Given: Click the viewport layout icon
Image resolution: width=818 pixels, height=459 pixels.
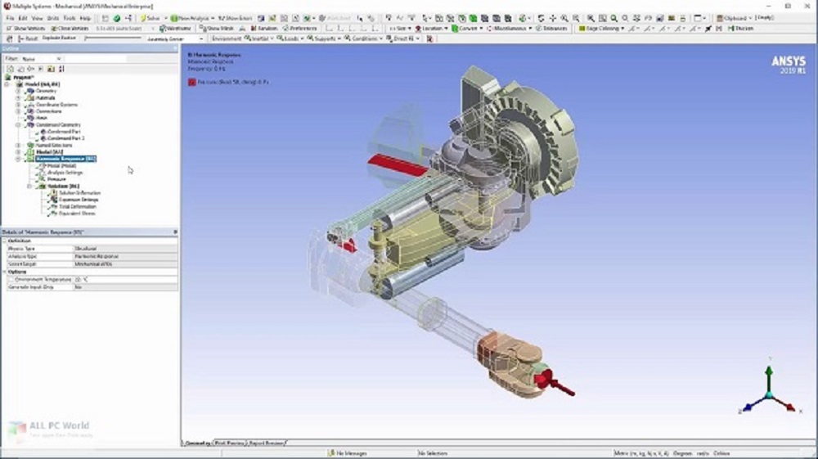Looking at the screenshot, I should [699, 18].
